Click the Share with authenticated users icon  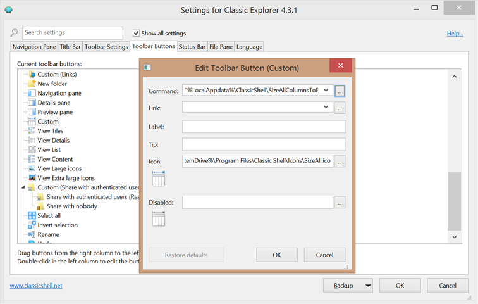coord(40,197)
